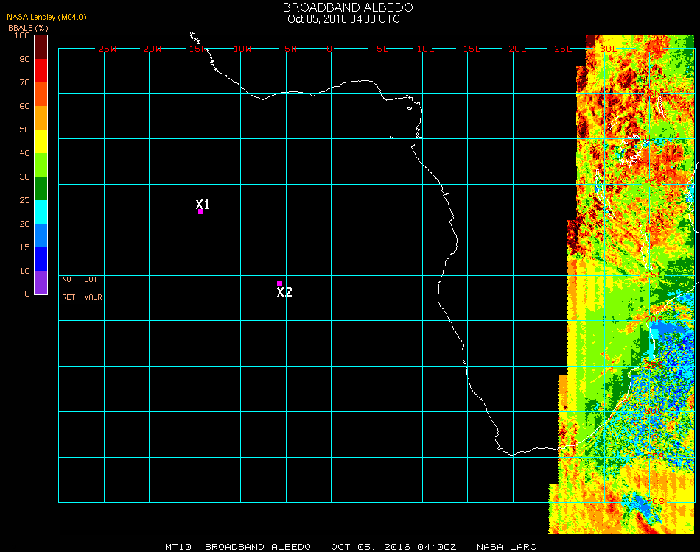Click the NO RET legend label
The width and height of the screenshot is (700, 552).
[67, 289]
